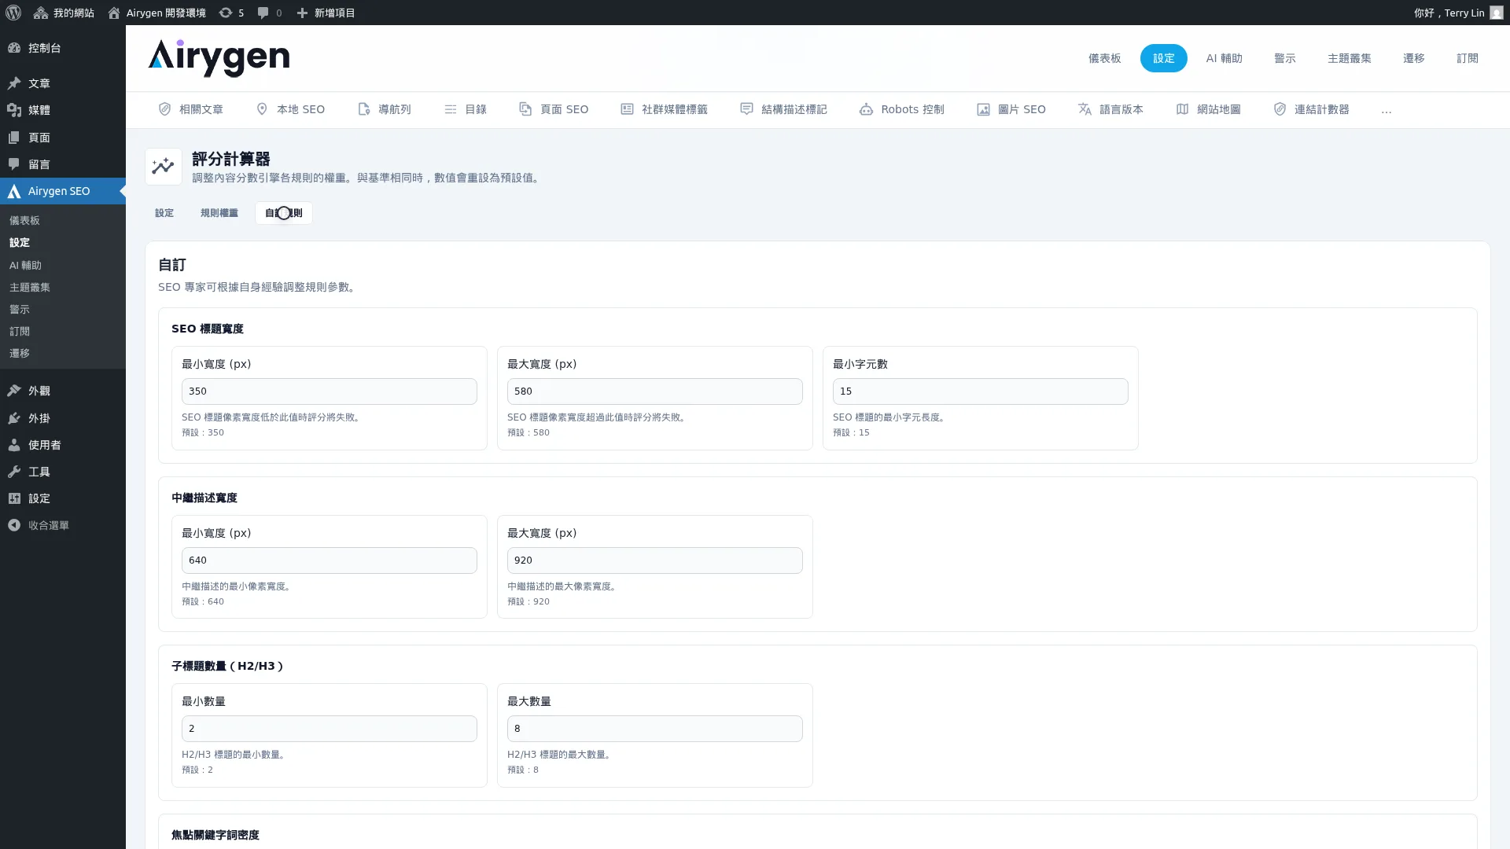Click the WordPress 設定 settings icon in sidebar
1510x849 pixels.
click(14, 498)
